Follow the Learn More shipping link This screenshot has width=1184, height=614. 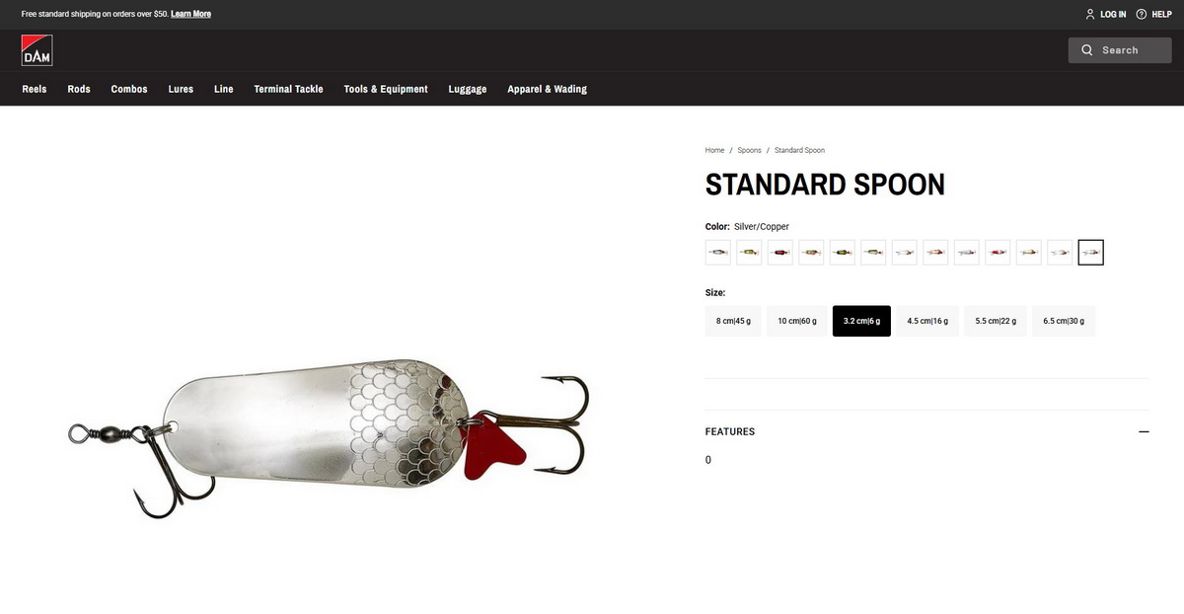coord(190,14)
